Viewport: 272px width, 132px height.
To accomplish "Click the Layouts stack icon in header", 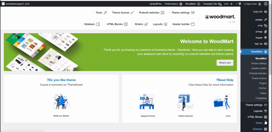I will click(165, 24).
